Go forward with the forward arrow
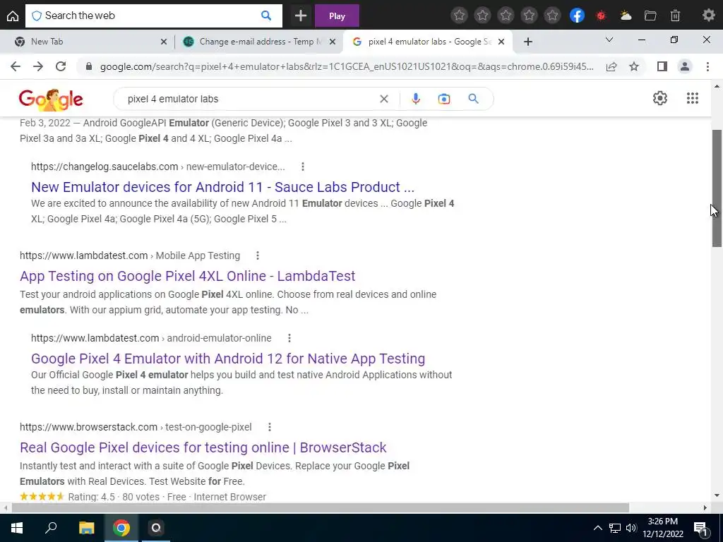723x542 pixels. point(38,66)
